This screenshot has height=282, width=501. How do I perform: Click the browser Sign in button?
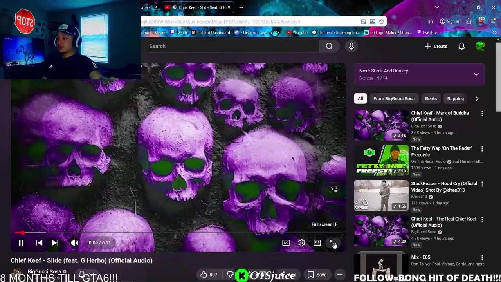pos(449,22)
